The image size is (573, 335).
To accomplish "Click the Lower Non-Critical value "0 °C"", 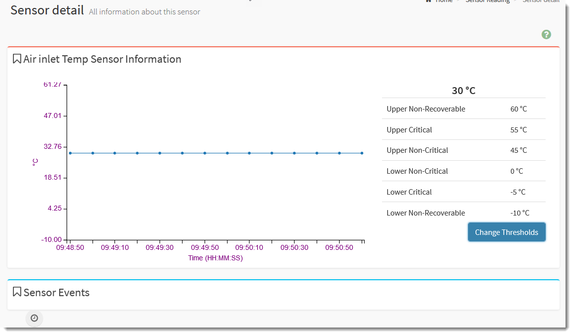I will [517, 171].
